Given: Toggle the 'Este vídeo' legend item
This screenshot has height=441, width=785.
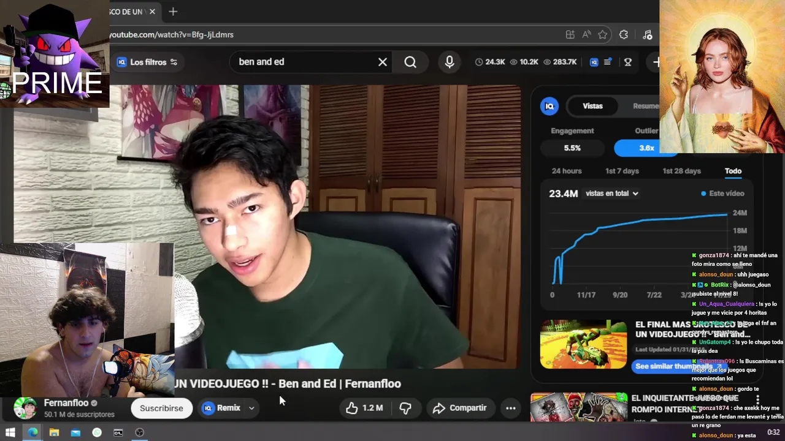Looking at the screenshot, I should (x=722, y=194).
